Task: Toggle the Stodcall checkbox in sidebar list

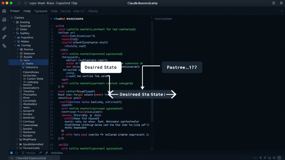Action: [x=21, y=118]
